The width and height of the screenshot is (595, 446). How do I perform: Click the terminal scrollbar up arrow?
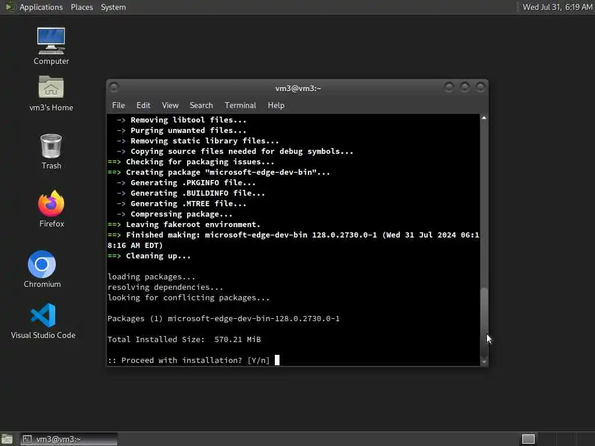point(484,118)
